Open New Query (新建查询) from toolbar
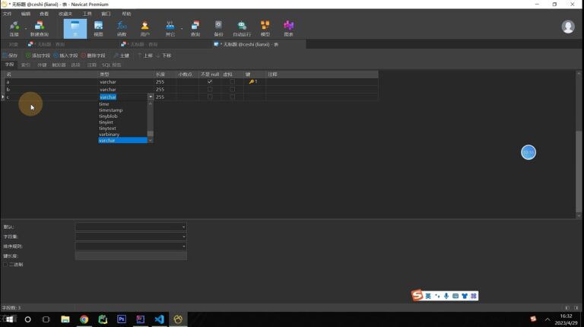 pos(39,29)
